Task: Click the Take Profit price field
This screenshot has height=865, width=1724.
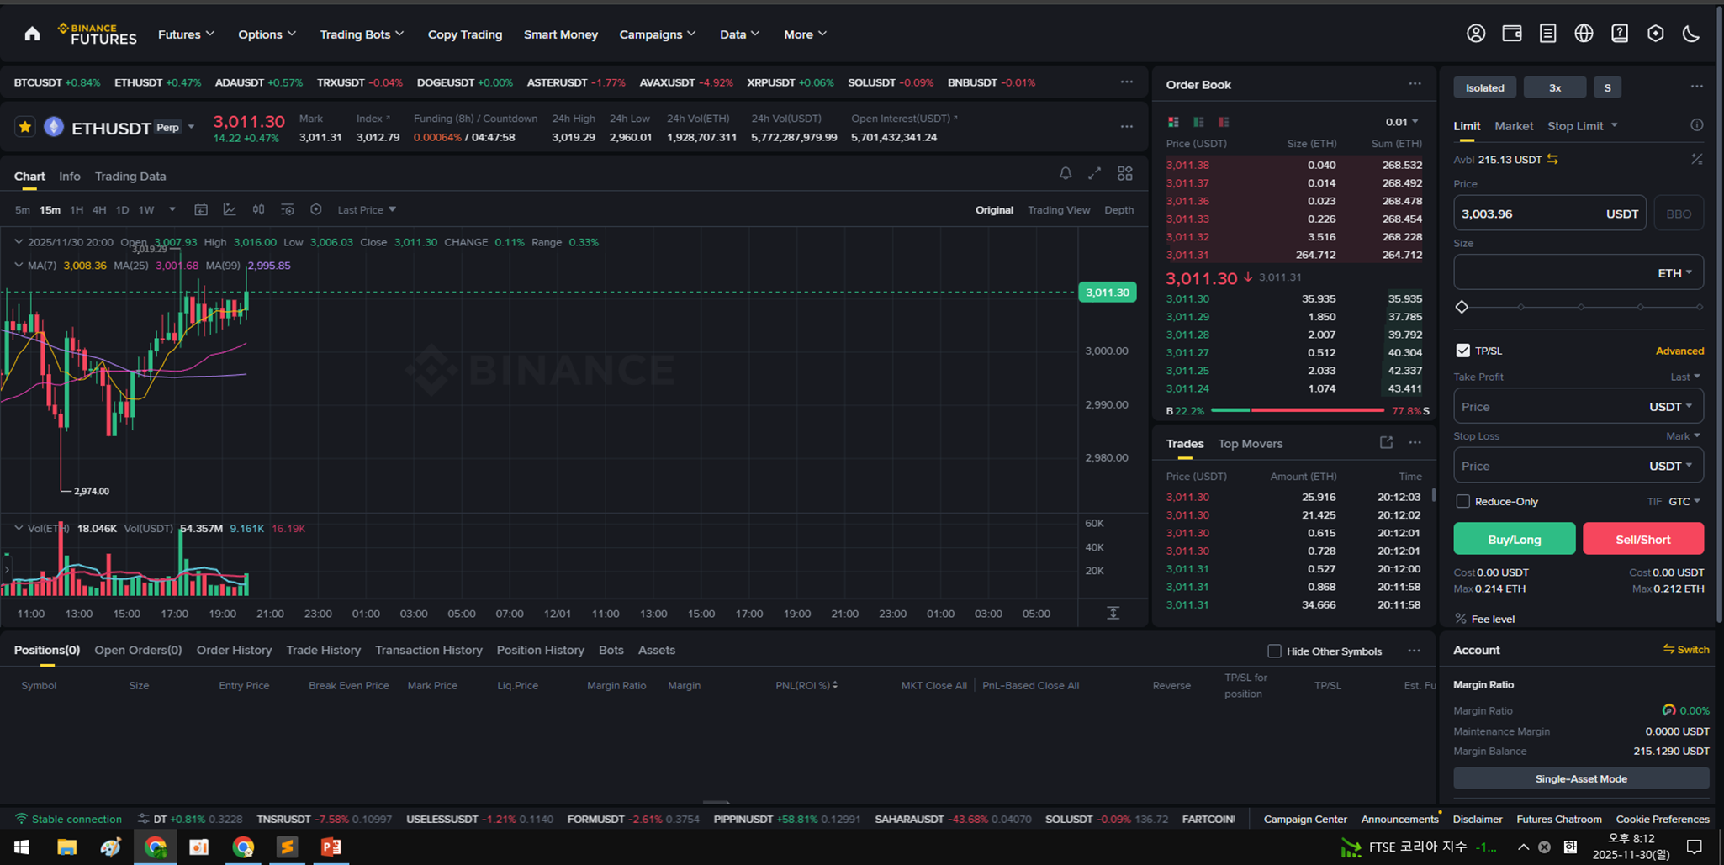Action: pyautogui.click(x=1579, y=406)
